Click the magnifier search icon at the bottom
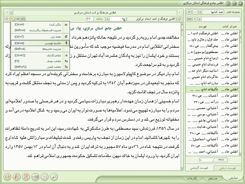Viewport: 245px width, 184px height. click(x=54, y=177)
